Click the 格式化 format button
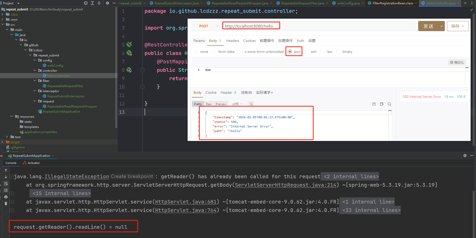The height and width of the screenshot is (238, 476). pos(457,62)
